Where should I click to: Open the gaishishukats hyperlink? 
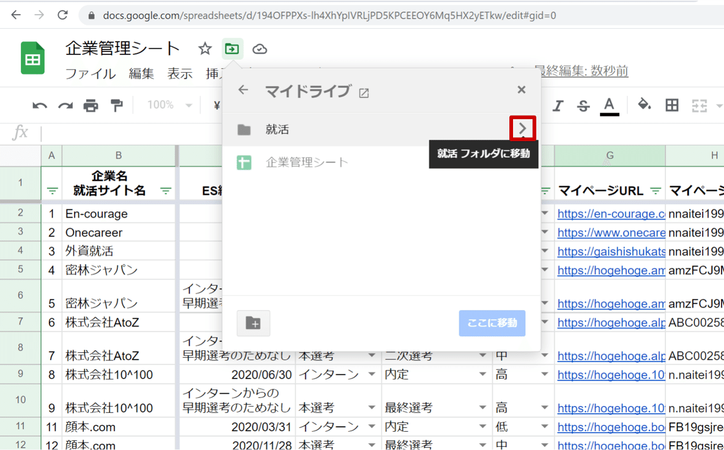pyautogui.click(x=611, y=251)
